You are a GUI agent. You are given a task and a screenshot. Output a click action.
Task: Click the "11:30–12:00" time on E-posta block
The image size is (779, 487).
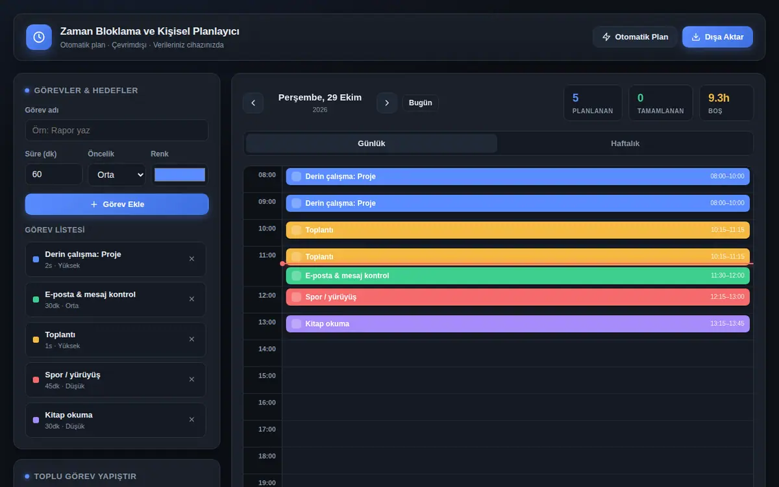click(728, 276)
